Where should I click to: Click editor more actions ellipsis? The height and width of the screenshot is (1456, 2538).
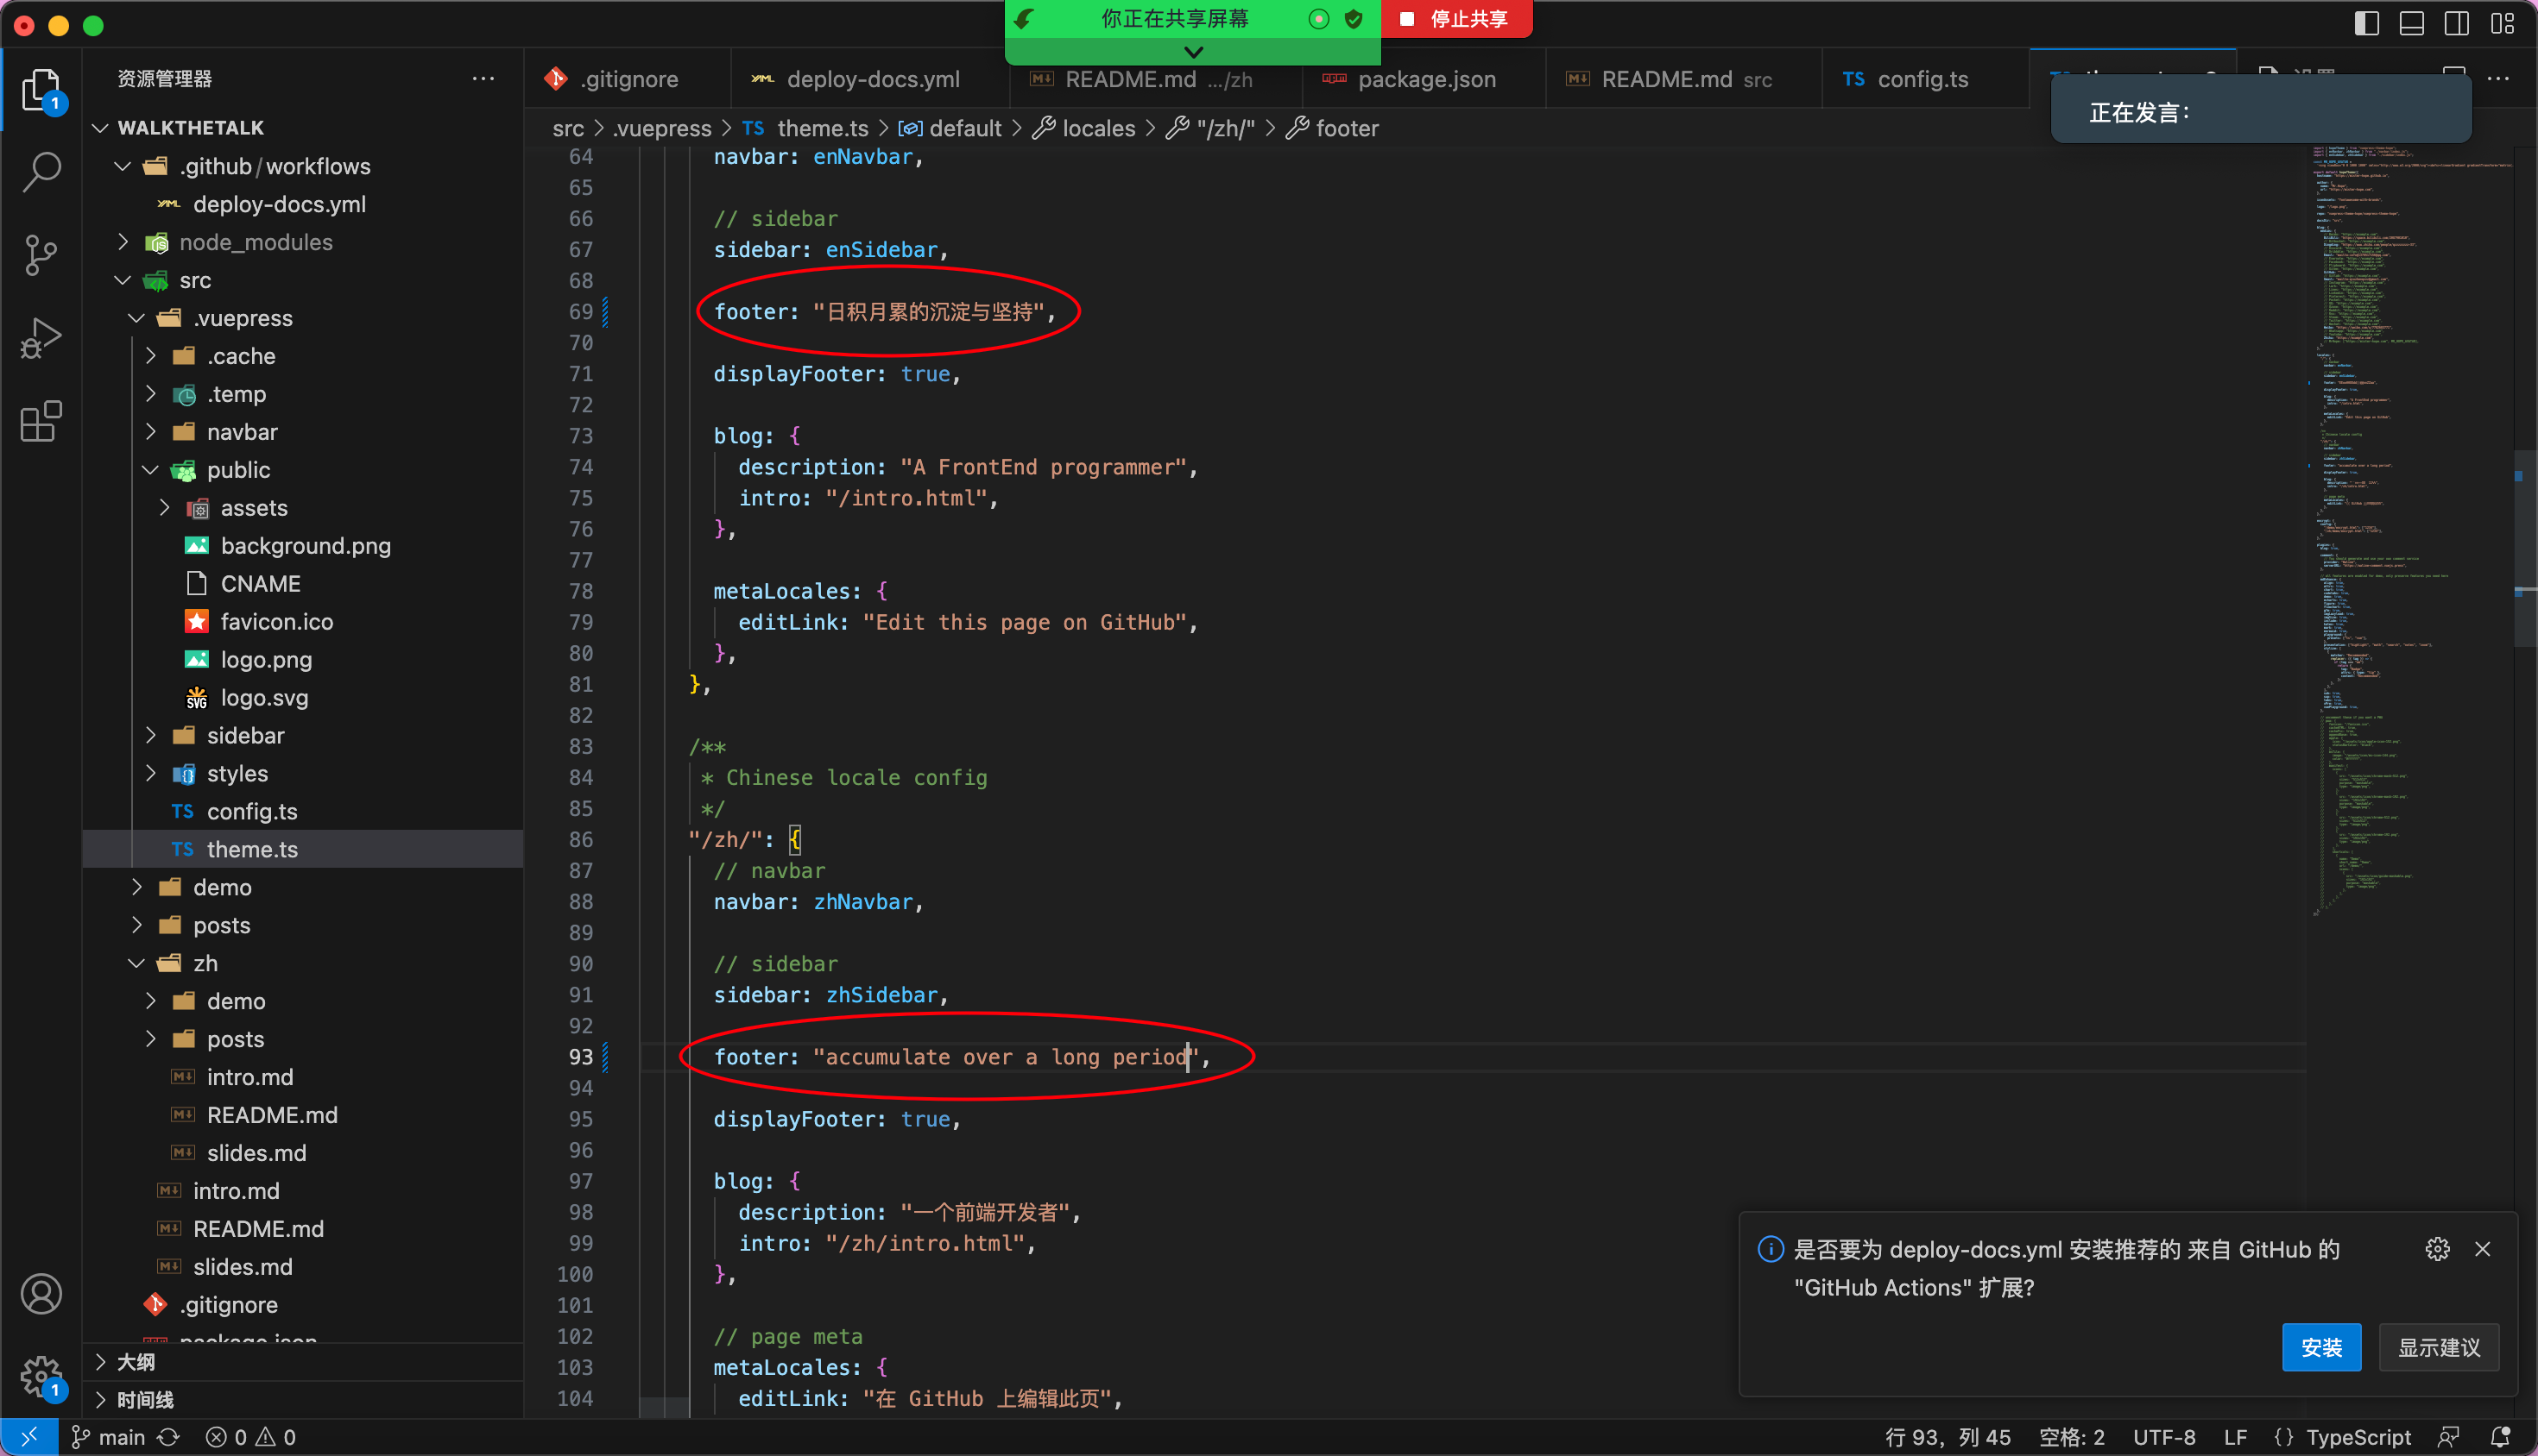click(2499, 78)
